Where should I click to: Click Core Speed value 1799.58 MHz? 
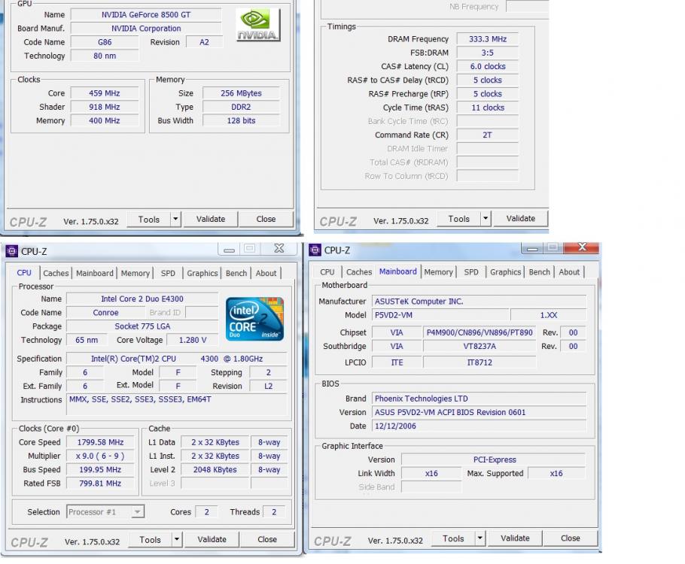coord(100,441)
